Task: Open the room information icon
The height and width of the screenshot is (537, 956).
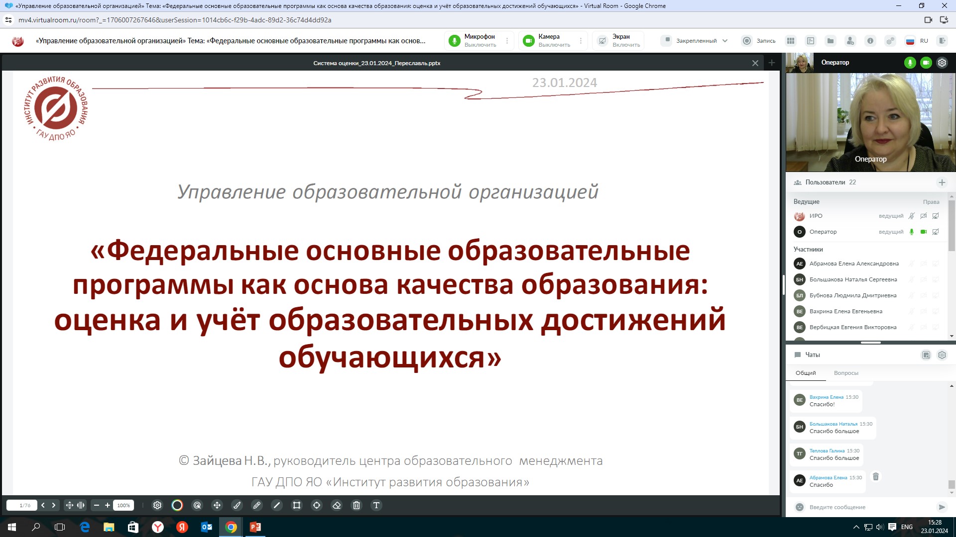Action: coord(870,41)
